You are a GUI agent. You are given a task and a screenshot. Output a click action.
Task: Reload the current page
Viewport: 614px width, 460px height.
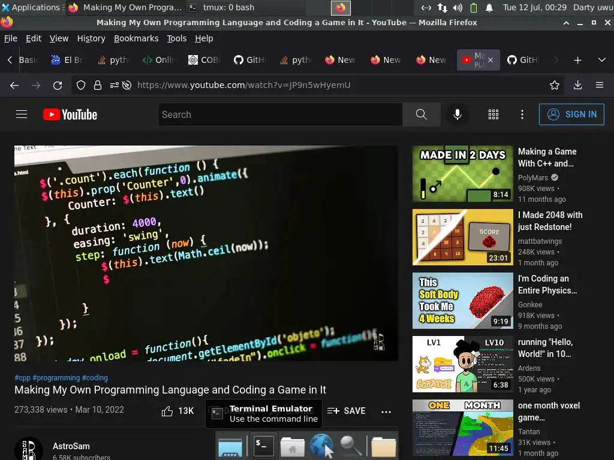coord(58,85)
